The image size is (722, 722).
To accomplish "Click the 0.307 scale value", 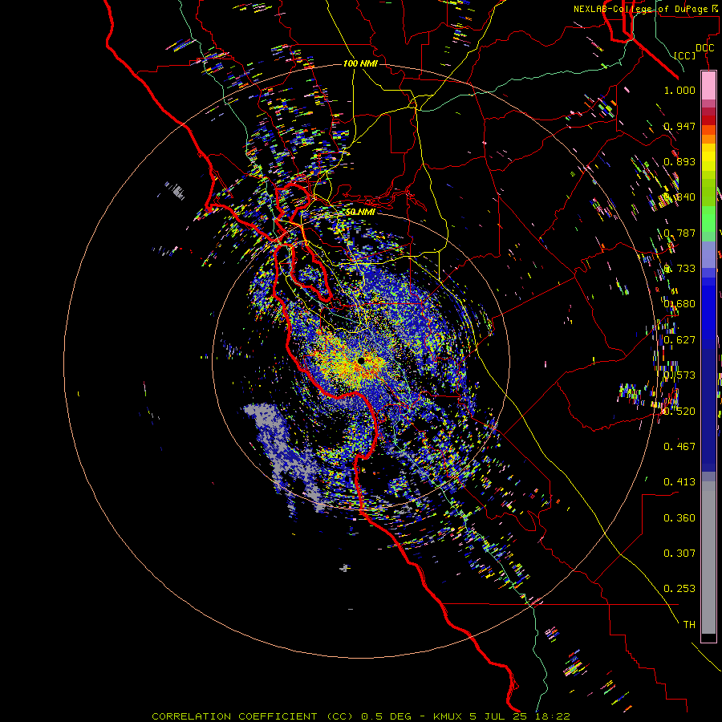I will (x=679, y=553).
